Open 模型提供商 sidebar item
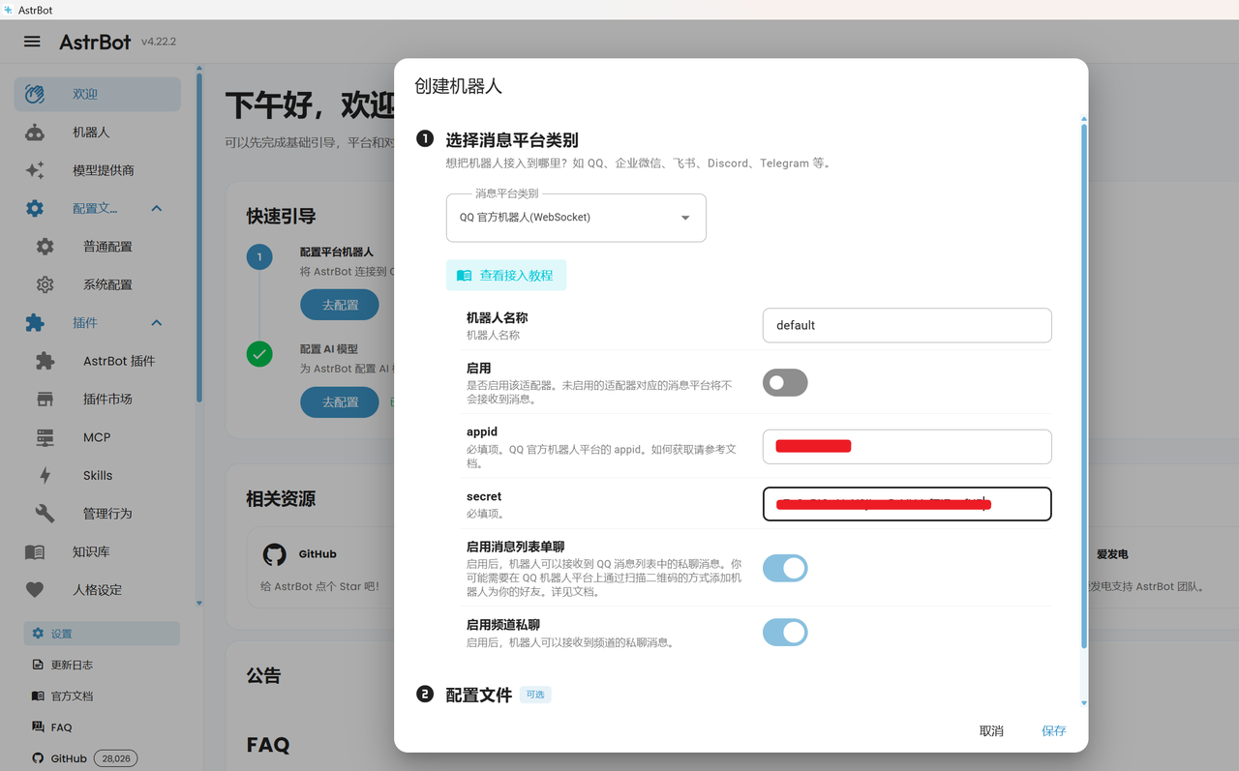This screenshot has width=1239, height=771. click(98, 170)
